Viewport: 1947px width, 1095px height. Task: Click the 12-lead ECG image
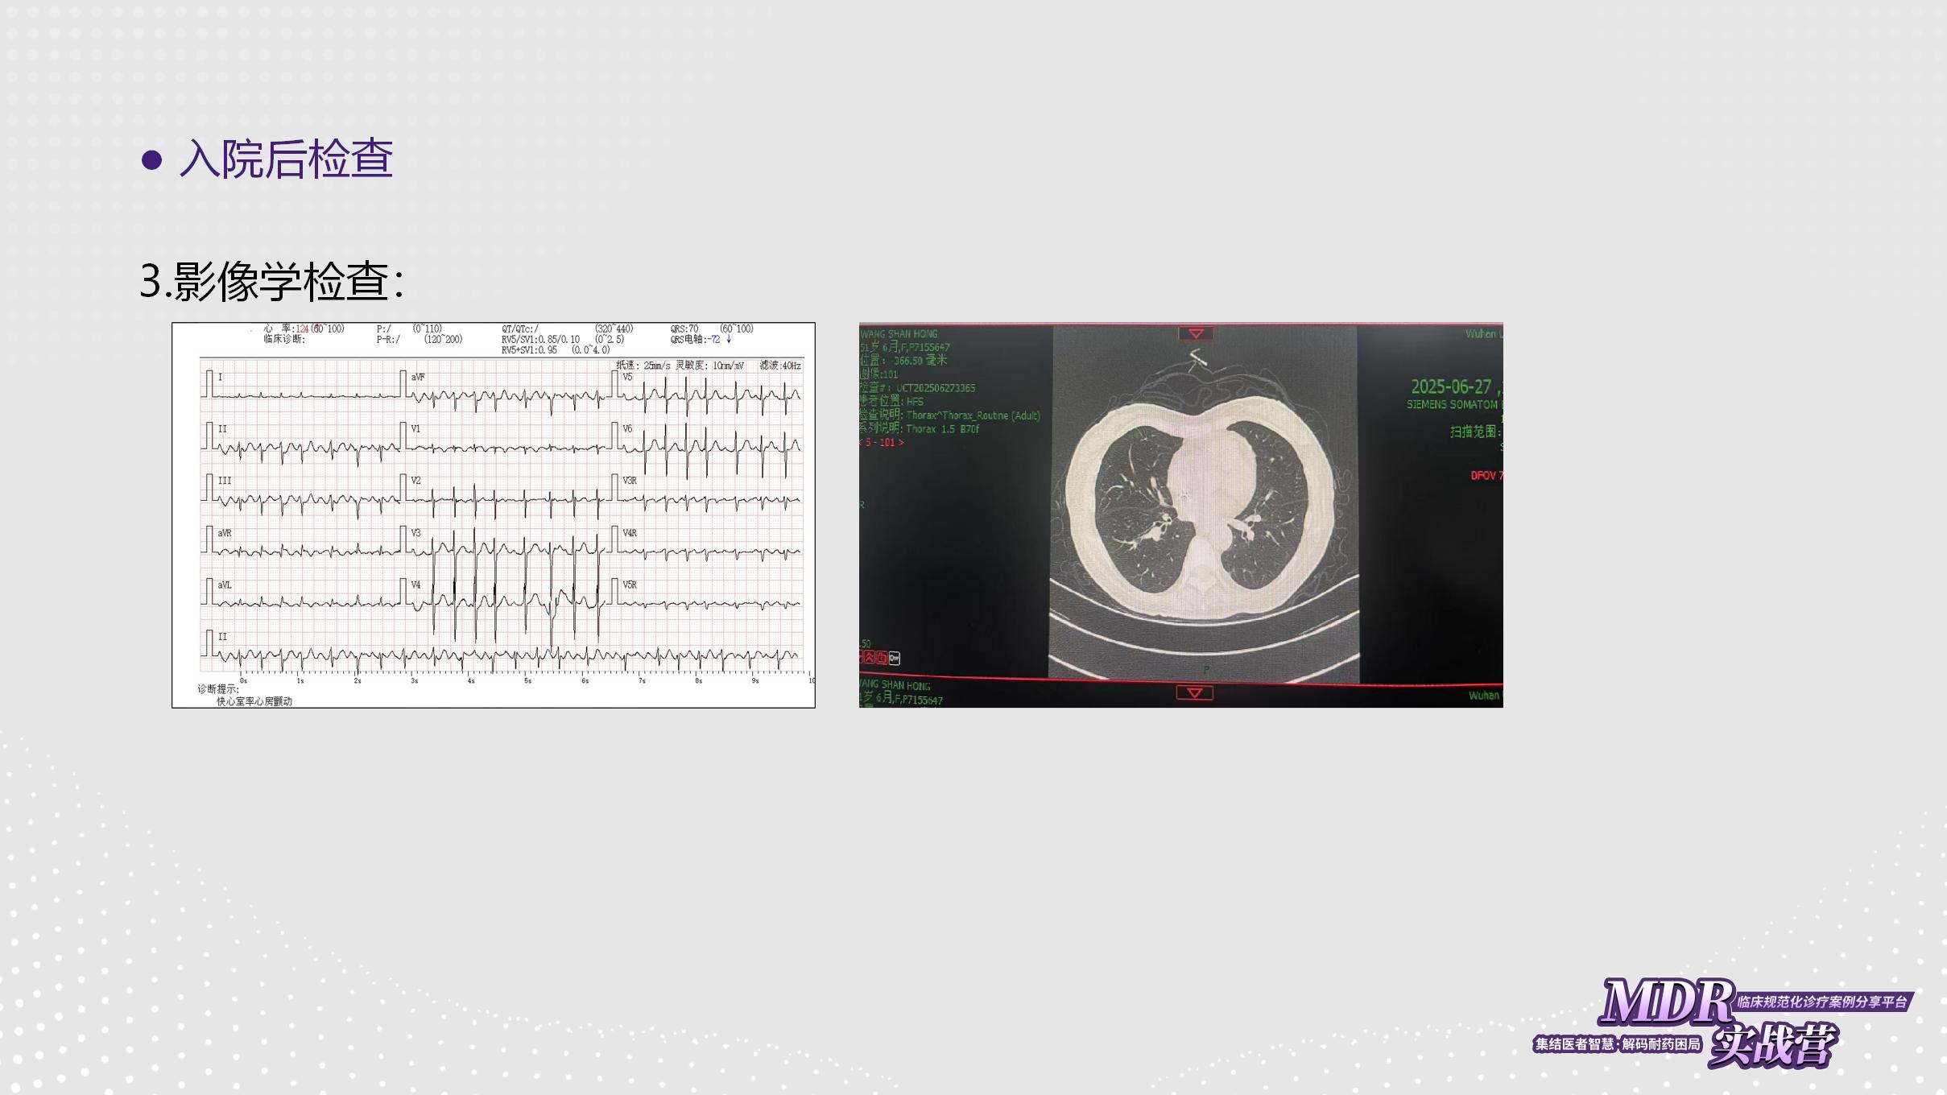[493, 515]
